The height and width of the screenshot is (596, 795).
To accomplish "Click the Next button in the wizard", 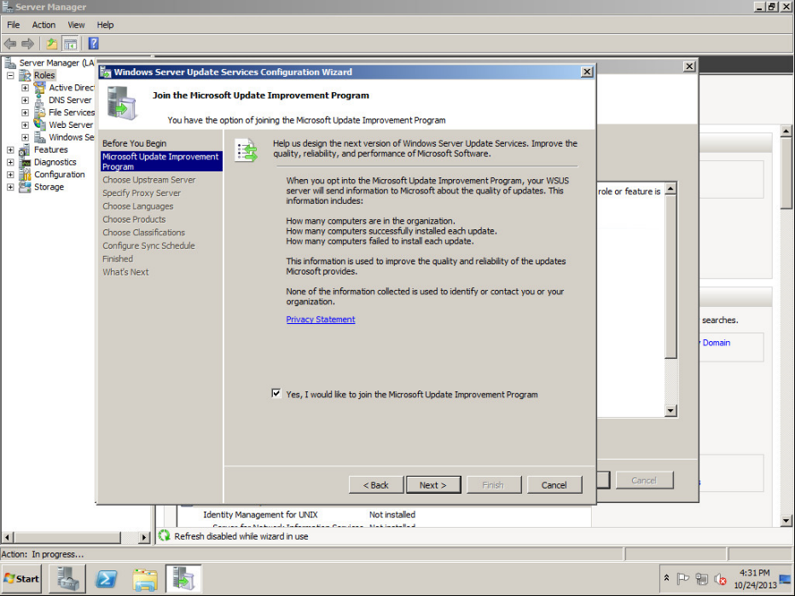I will [433, 485].
